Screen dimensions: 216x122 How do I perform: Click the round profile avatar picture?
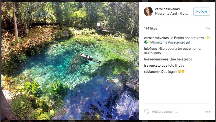click(148, 12)
